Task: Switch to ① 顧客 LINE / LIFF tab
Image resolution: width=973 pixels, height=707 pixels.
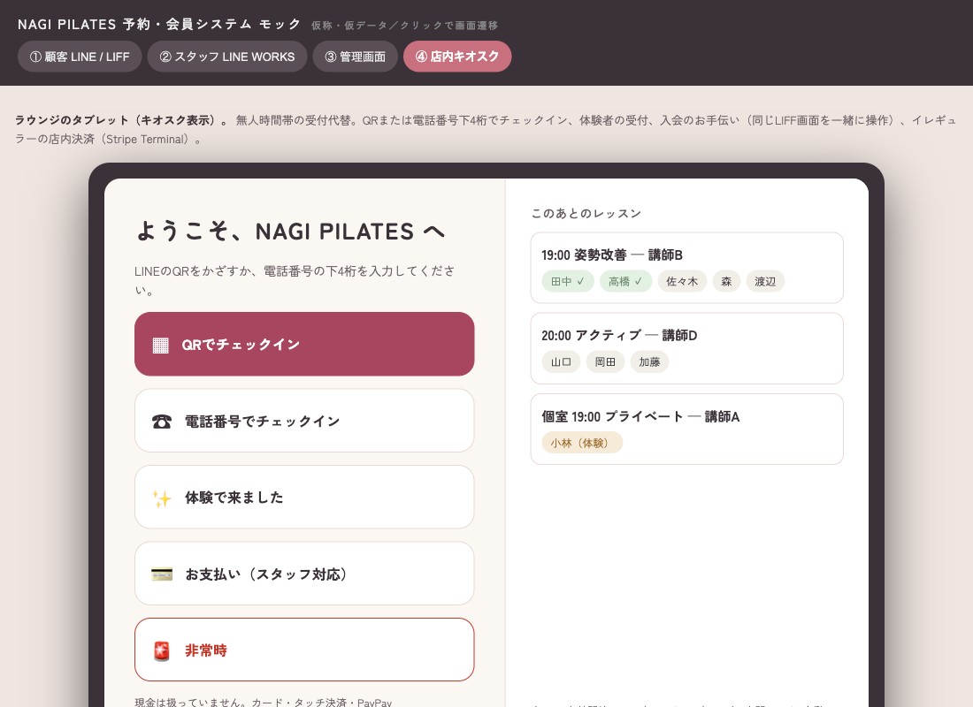Action: coord(80,57)
